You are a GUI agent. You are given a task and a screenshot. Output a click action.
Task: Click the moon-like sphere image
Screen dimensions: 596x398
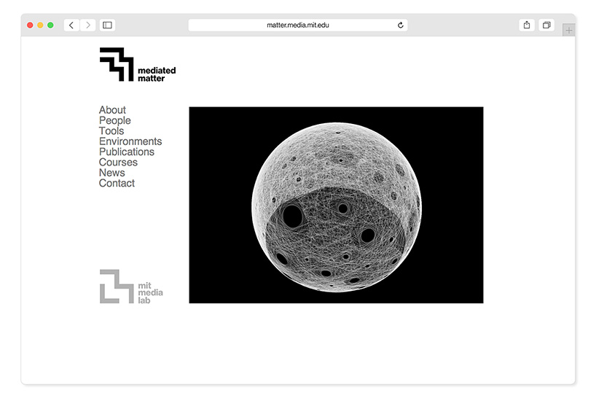click(336, 206)
